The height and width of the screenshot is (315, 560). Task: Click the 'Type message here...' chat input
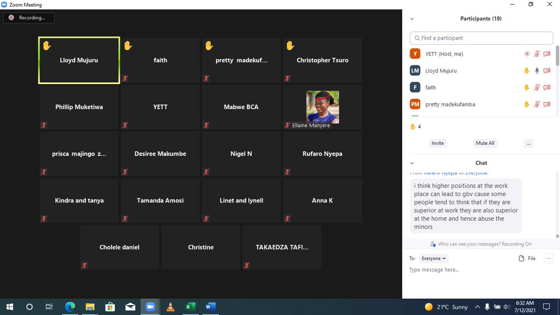click(481, 270)
